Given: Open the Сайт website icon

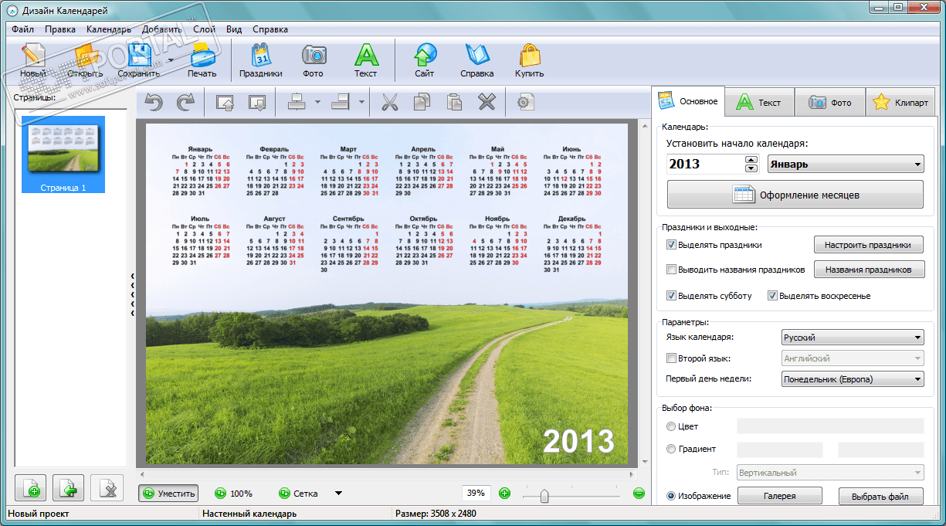Looking at the screenshot, I should click(x=424, y=56).
